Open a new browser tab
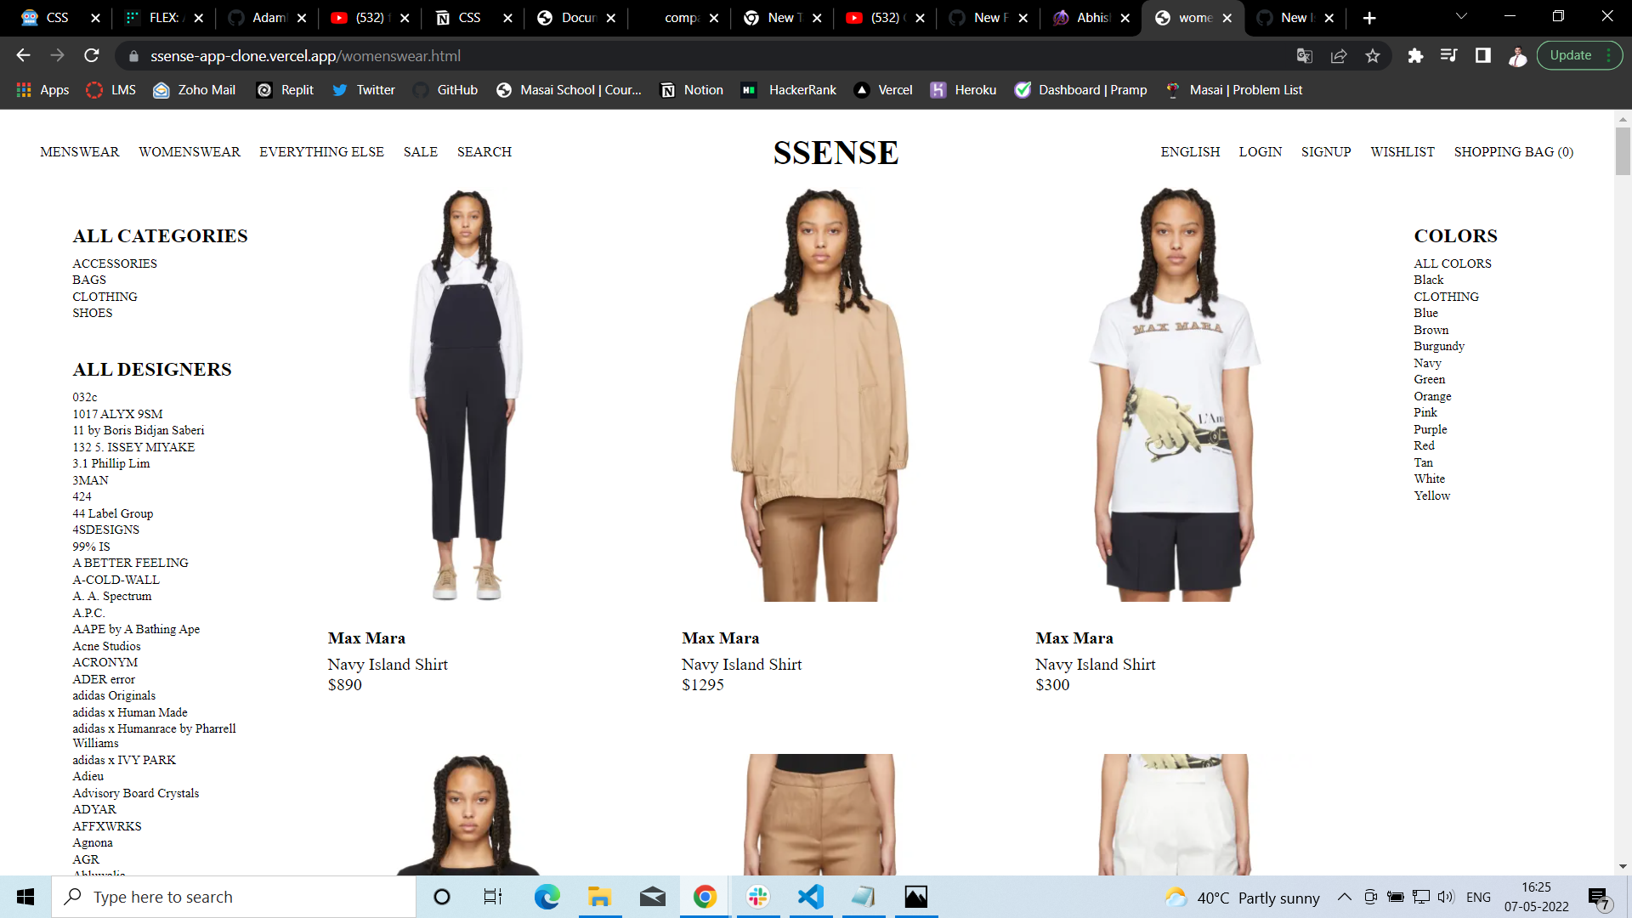This screenshot has width=1632, height=918. (1369, 18)
